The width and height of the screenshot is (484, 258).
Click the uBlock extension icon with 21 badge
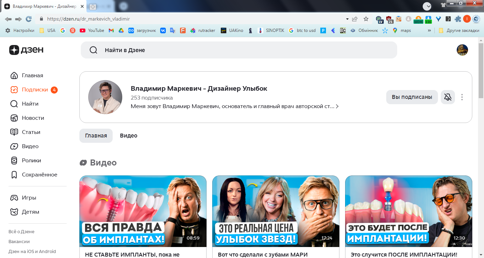coord(389,19)
